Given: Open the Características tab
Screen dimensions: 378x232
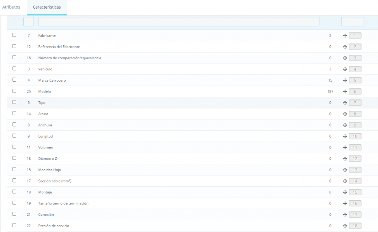Looking at the screenshot, I should (46, 7).
